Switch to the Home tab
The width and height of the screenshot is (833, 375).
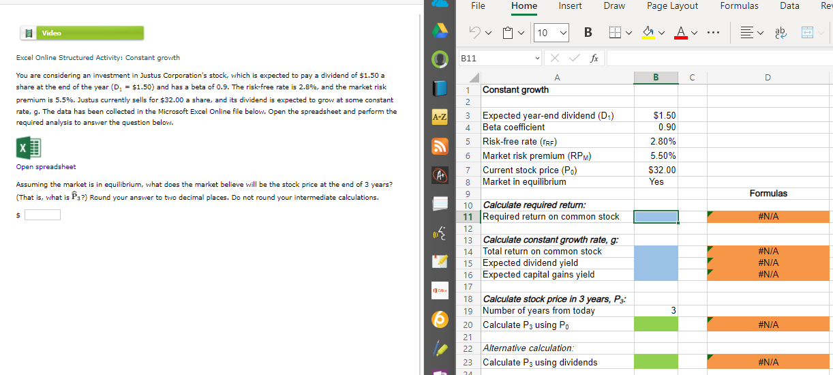[524, 6]
